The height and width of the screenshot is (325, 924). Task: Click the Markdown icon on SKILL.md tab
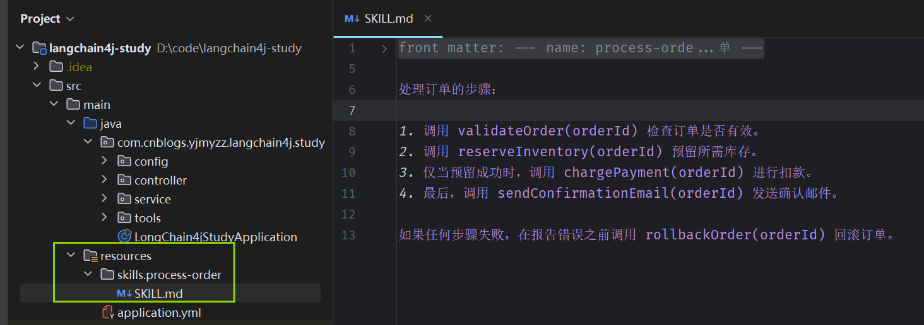point(352,19)
